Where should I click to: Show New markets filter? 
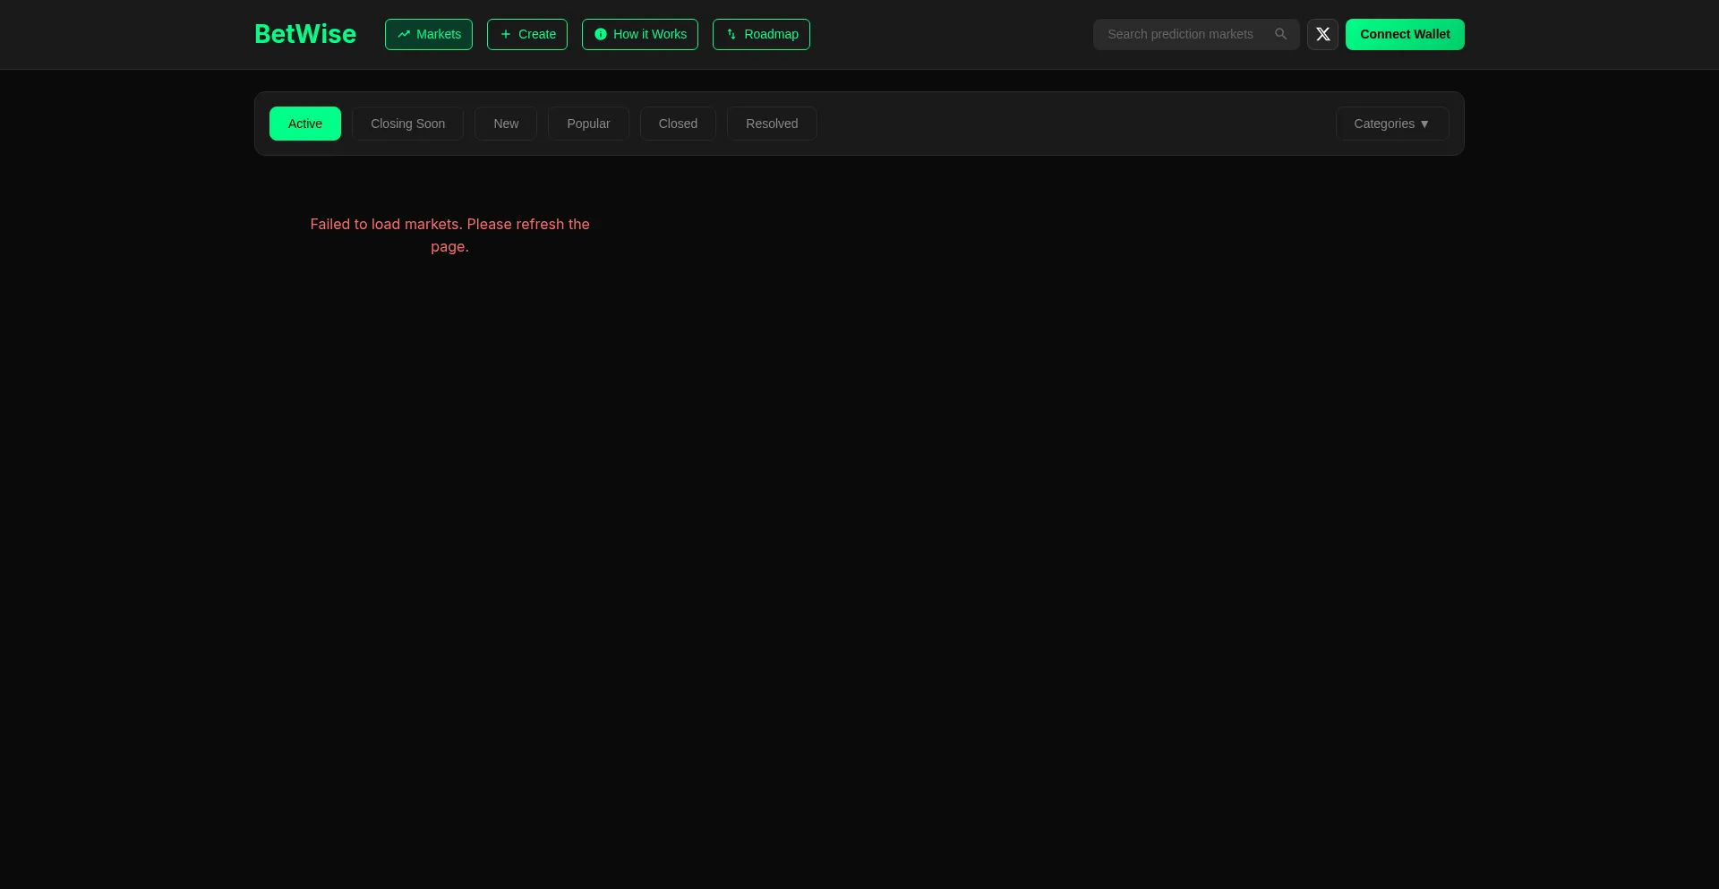click(x=506, y=124)
